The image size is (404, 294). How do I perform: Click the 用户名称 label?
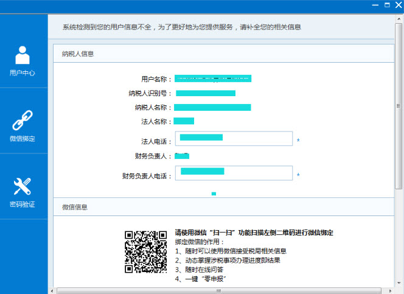(156, 79)
